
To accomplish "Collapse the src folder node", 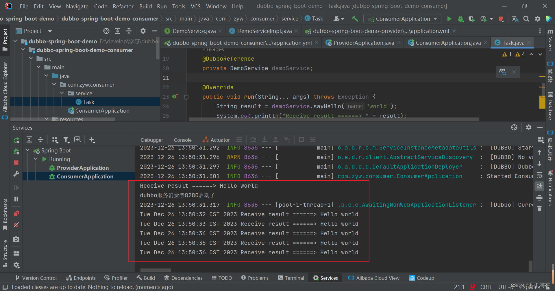I will (31, 59).
